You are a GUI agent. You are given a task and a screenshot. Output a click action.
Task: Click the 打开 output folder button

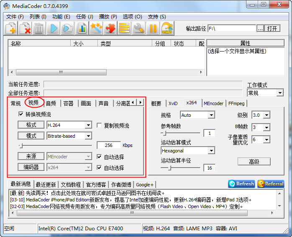pyautogui.click(x=272, y=28)
